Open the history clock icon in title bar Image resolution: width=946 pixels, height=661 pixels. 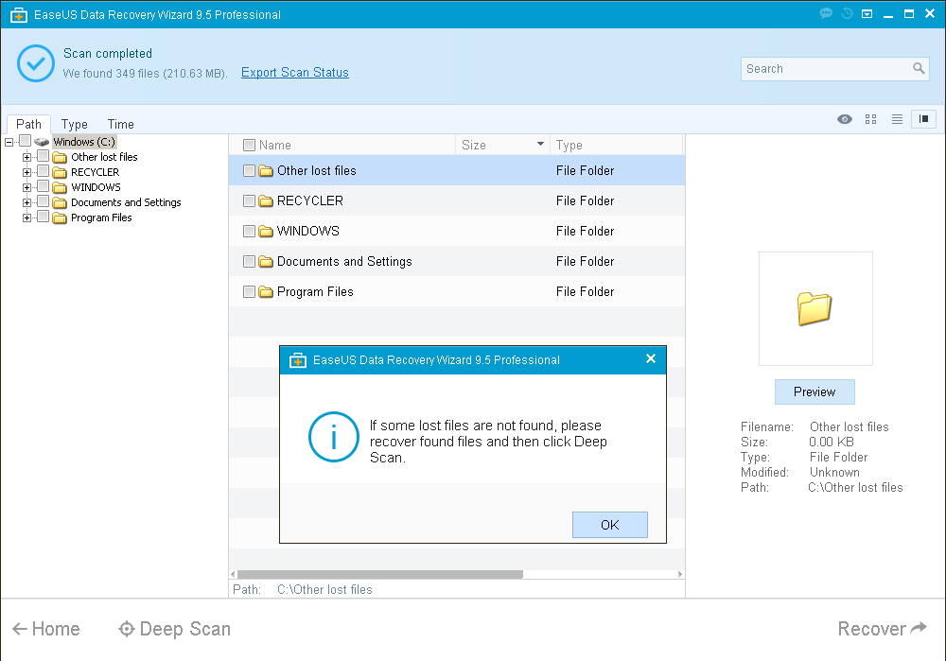pyautogui.click(x=847, y=13)
